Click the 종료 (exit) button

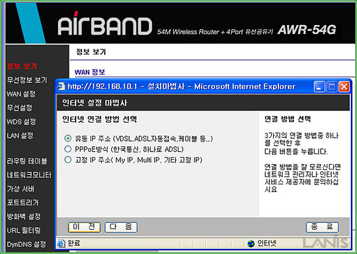(322, 227)
